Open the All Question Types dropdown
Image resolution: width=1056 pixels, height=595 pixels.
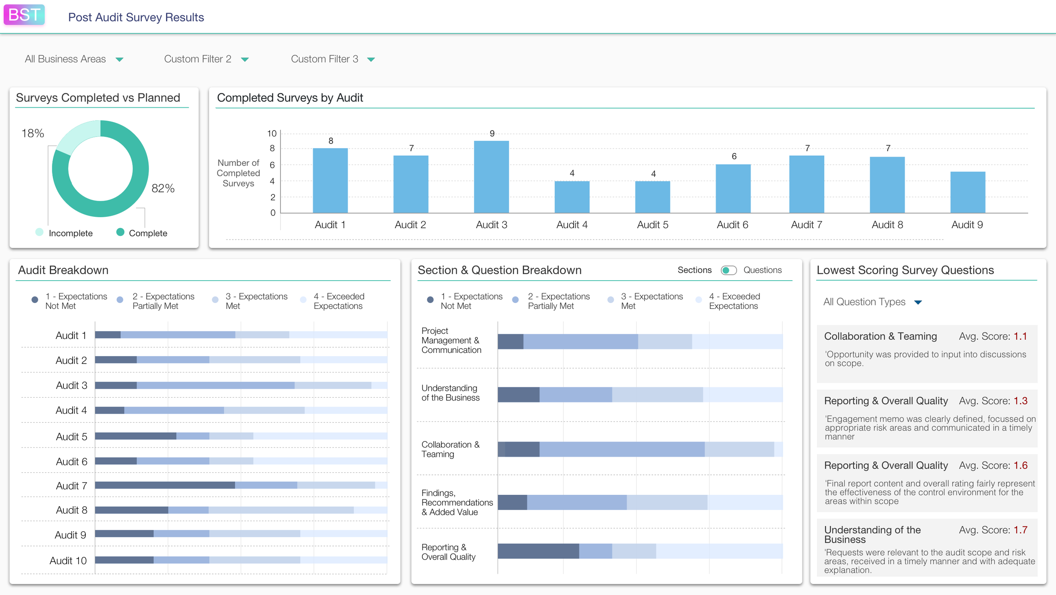[x=872, y=302]
